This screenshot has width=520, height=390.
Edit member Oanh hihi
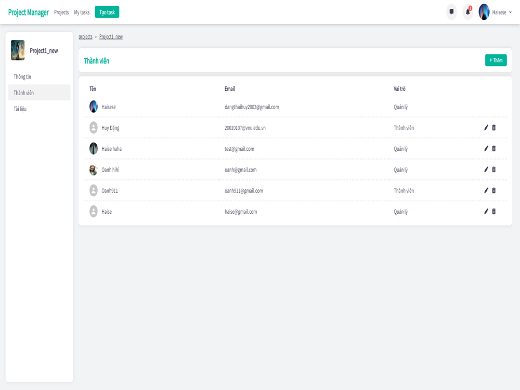[486, 170]
